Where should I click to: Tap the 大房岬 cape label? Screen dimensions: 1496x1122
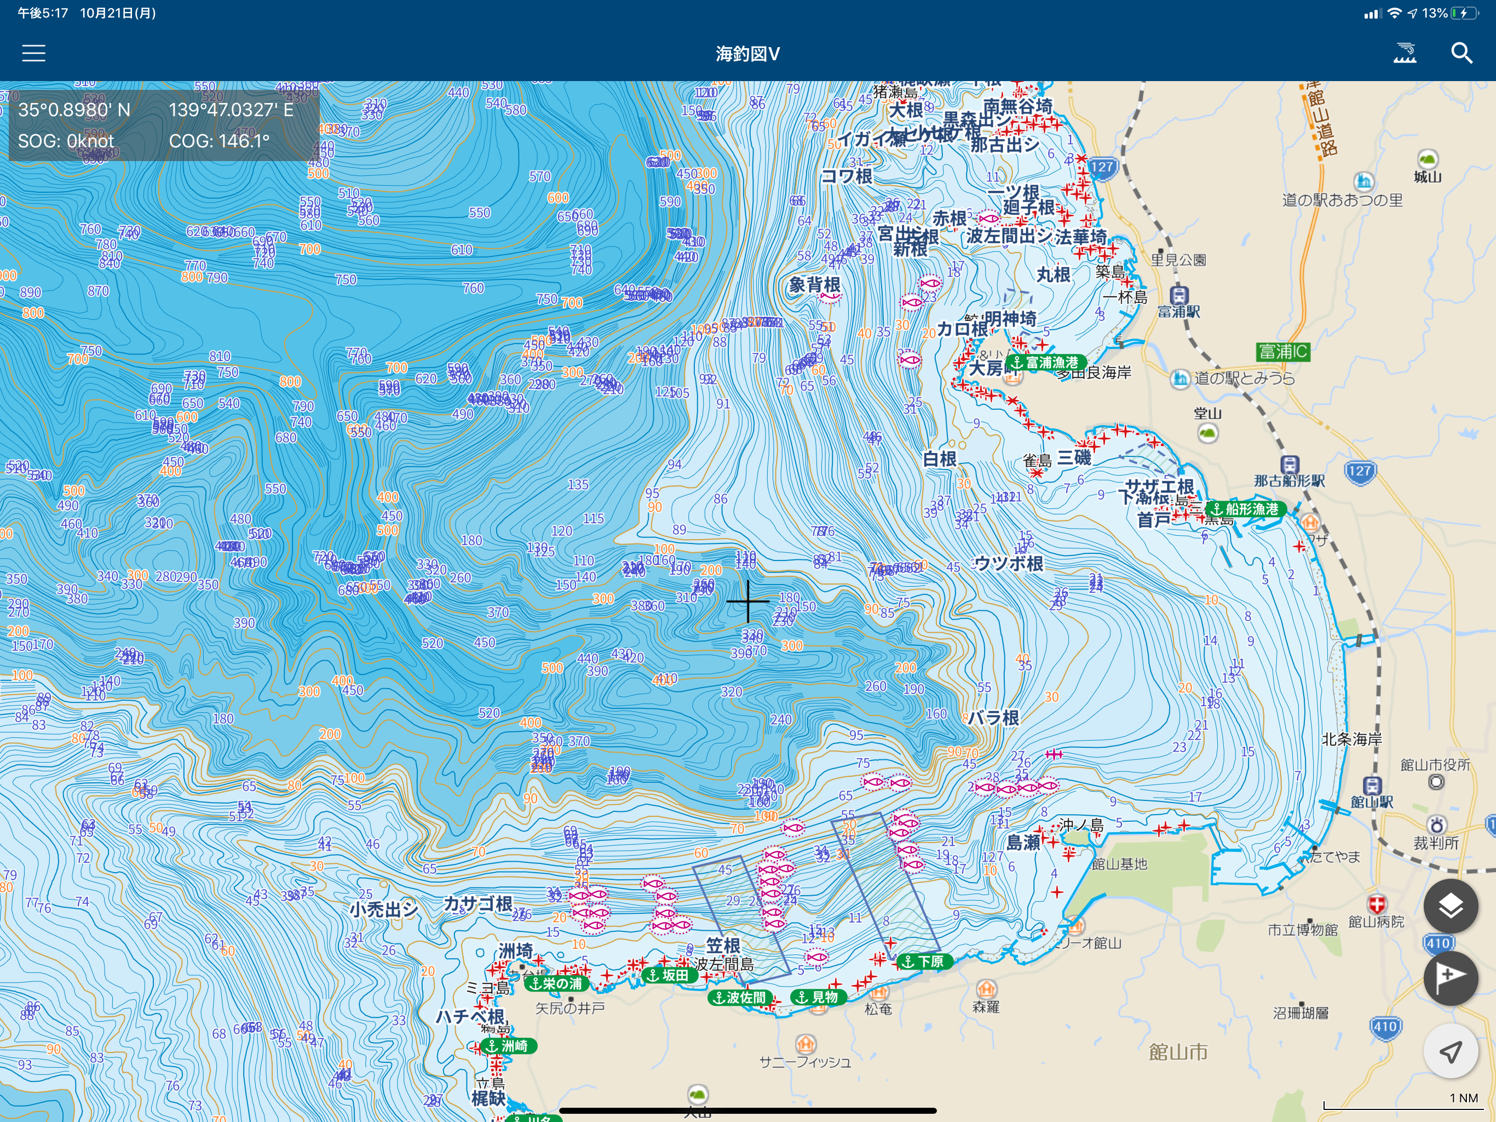click(994, 368)
